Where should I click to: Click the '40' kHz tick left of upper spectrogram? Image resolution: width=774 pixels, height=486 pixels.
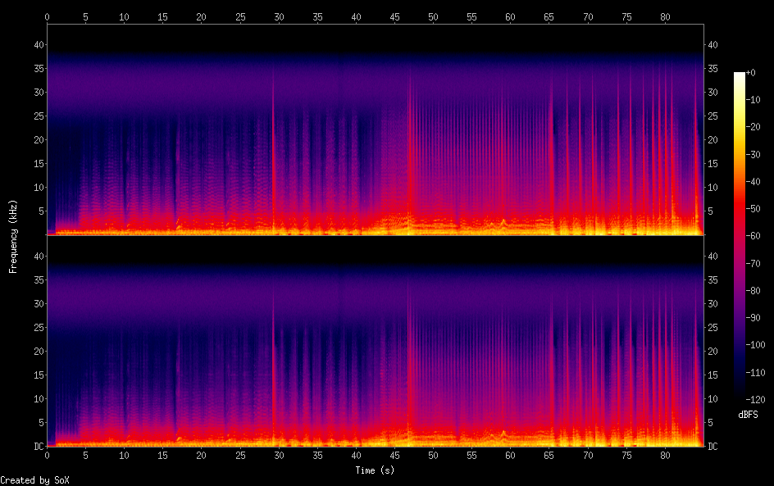point(39,45)
